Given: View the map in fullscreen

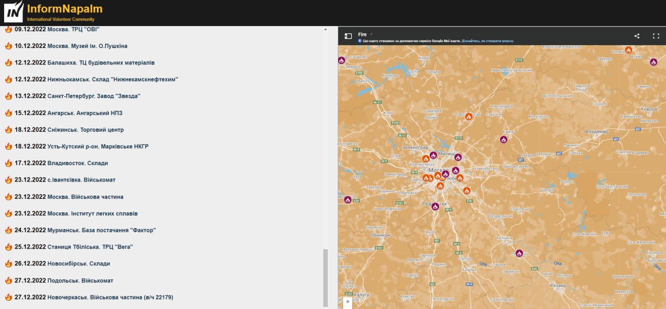Looking at the screenshot, I should (656, 36).
